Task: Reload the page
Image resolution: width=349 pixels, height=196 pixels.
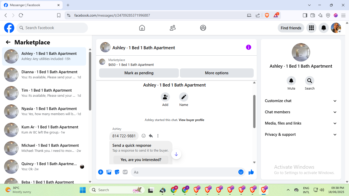Action: [x=21, y=15]
